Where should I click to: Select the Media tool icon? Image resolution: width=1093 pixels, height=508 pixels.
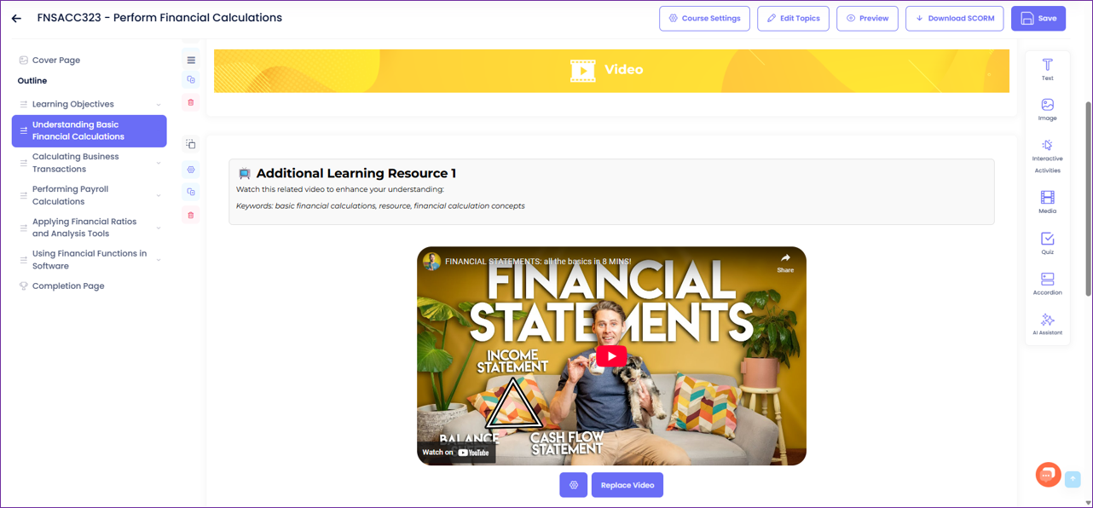[x=1047, y=202]
